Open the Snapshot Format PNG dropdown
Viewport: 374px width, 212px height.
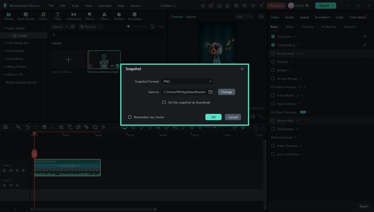[x=188, y=81]
